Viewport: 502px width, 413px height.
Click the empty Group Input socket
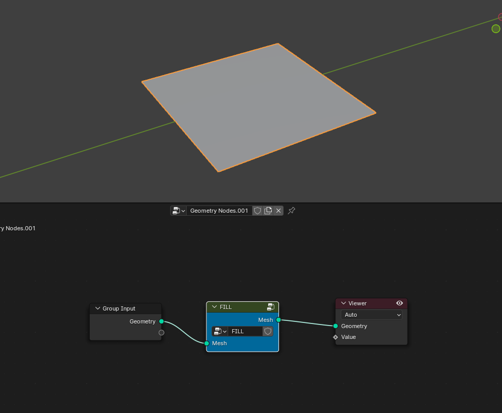pos(161,333)
